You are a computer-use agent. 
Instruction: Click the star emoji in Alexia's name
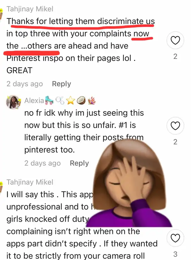click(x=70, y=100)
